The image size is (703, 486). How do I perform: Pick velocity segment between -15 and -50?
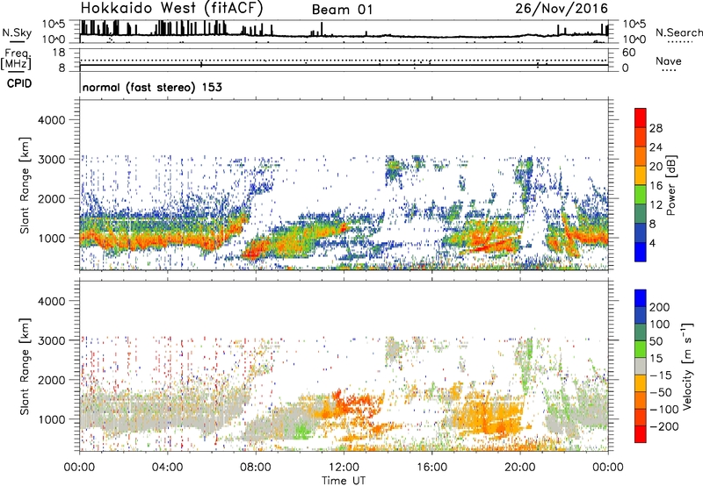[641, 383]
